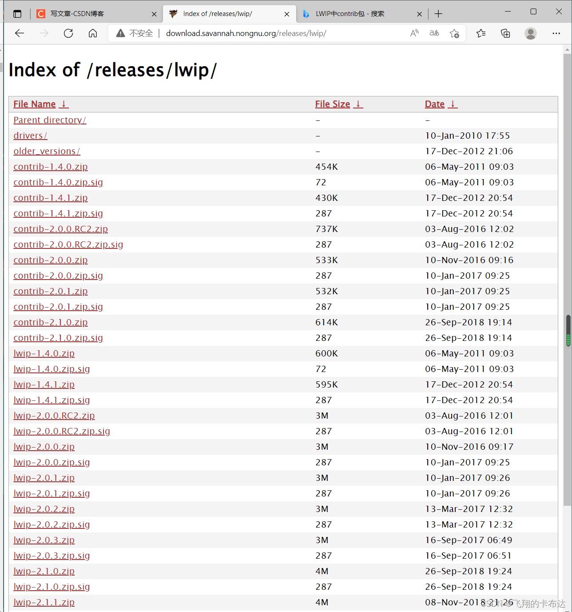Download lwip-1.4.0.zip.sig signature
This screenshot has height=612, width=572.
tap(52, 369)
